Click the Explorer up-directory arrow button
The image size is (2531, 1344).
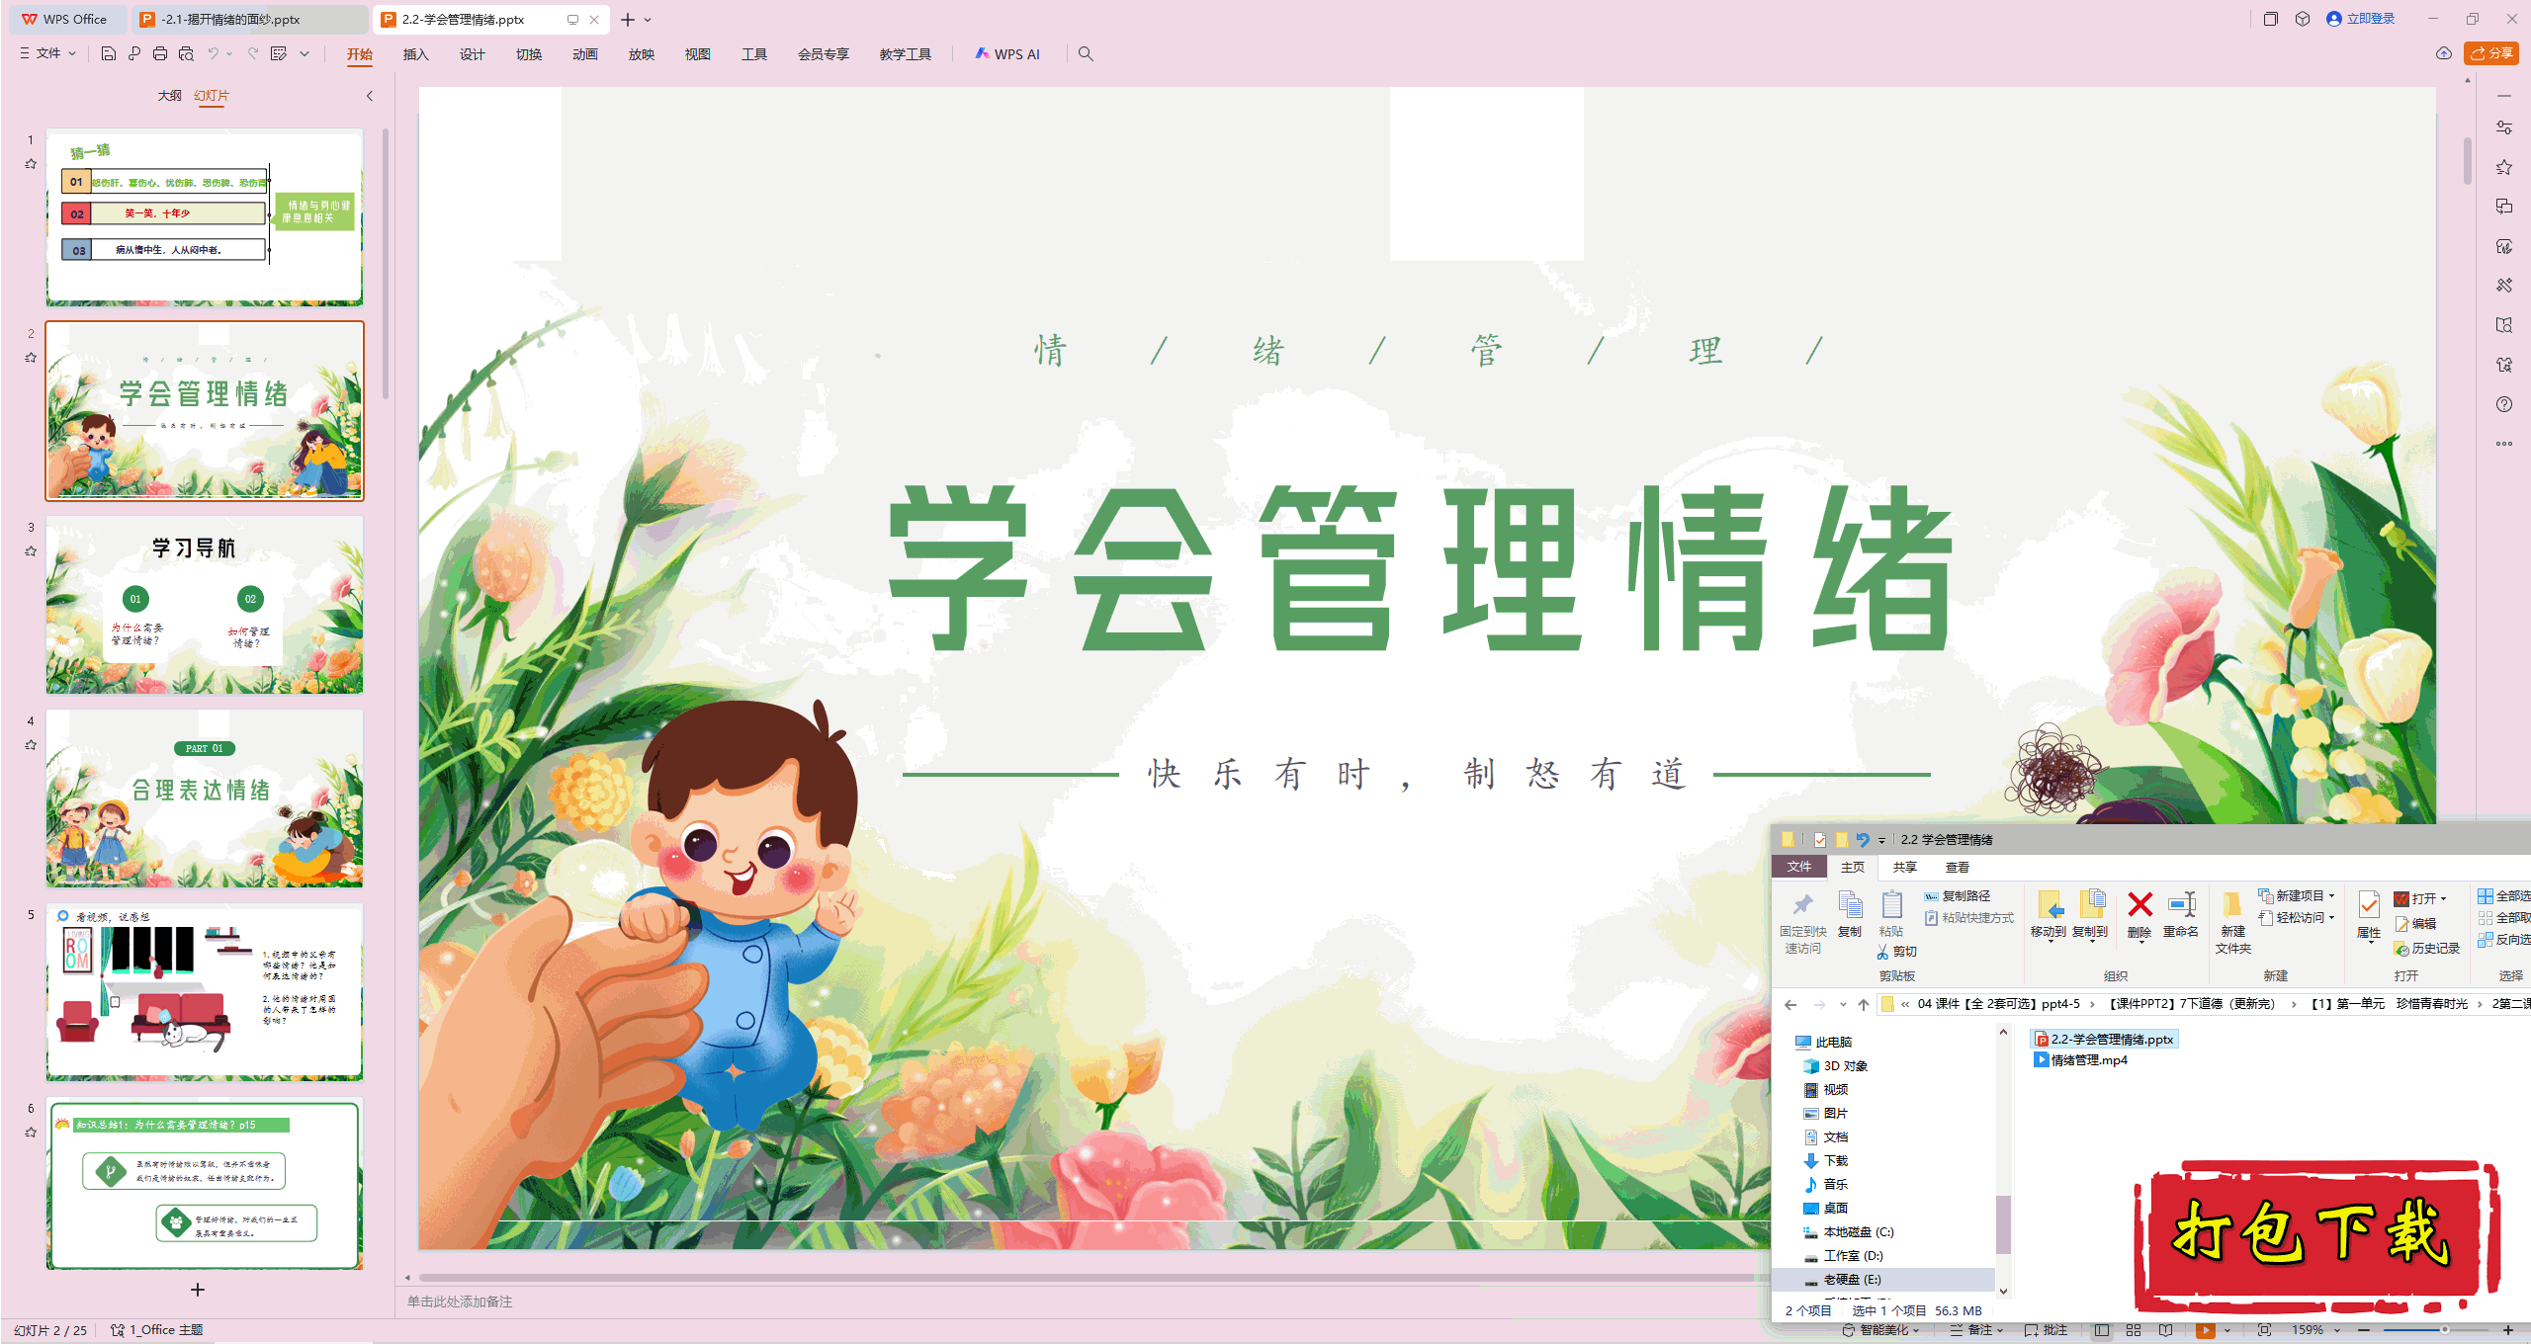(x=1864, y=1004)
